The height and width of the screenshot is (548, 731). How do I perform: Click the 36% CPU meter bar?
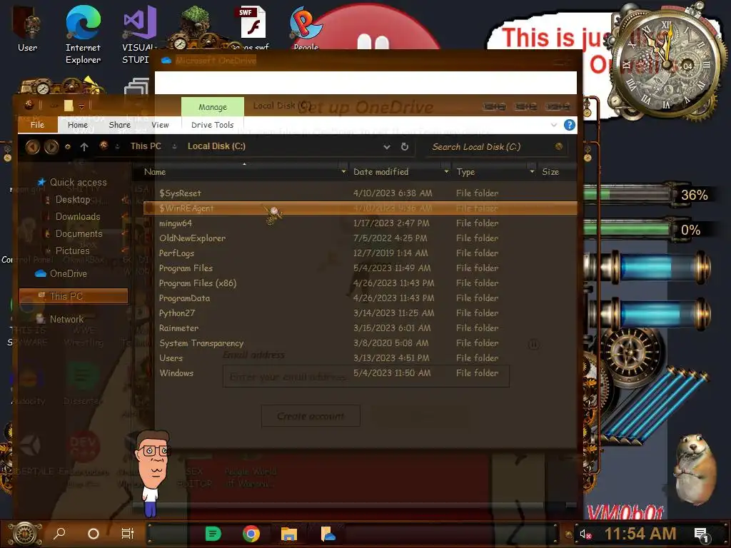tap(627, 194)
